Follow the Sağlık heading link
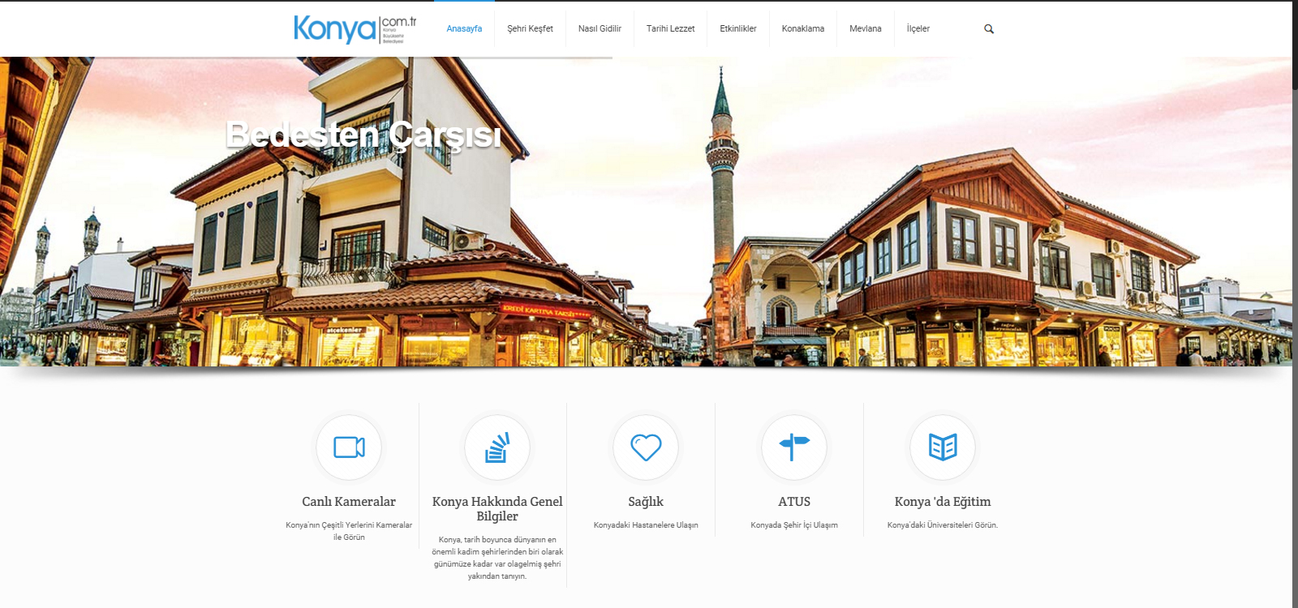1298x608 pixels. (646, 502)
